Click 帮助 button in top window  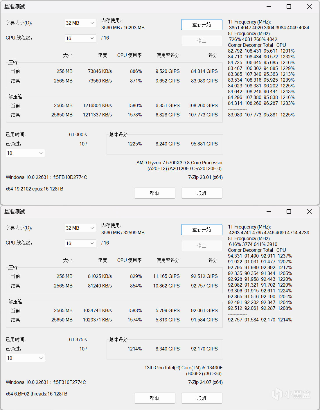click(x=155, y=193)
